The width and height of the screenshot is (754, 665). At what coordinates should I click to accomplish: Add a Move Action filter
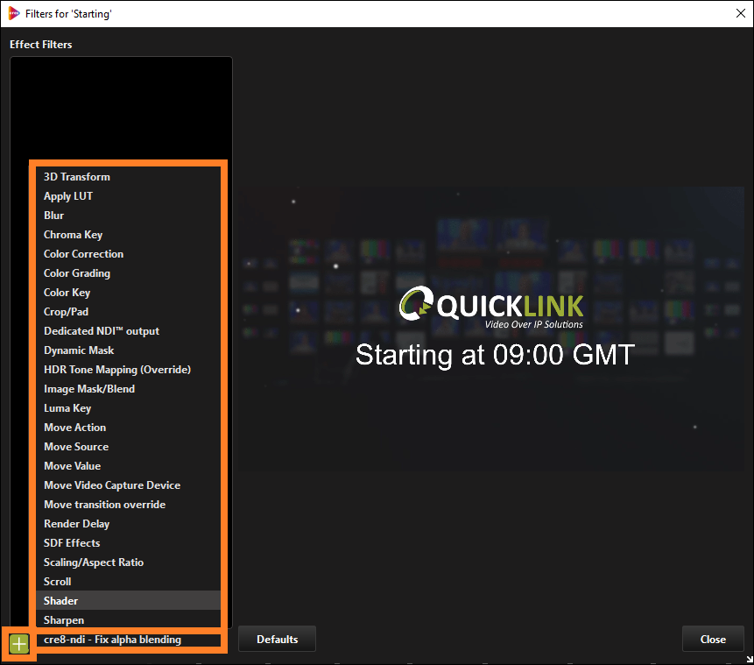128,427
